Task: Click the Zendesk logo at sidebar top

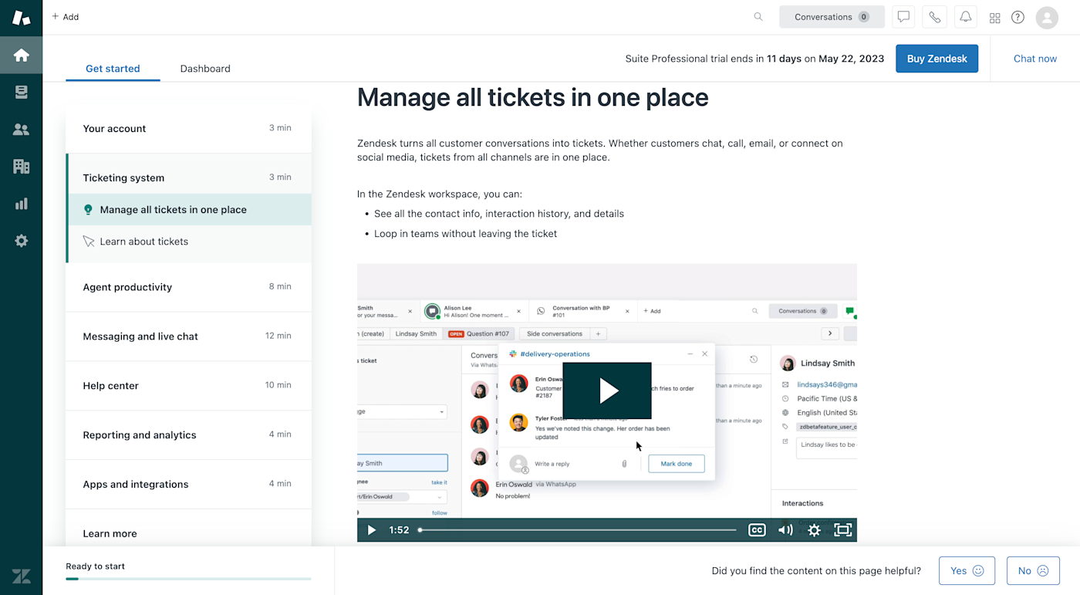Action: pyautogui.click(x=21, y=17)
